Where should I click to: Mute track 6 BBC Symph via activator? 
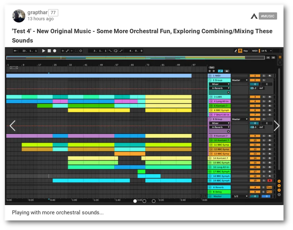pyautogui.click(x=255, y=110)
